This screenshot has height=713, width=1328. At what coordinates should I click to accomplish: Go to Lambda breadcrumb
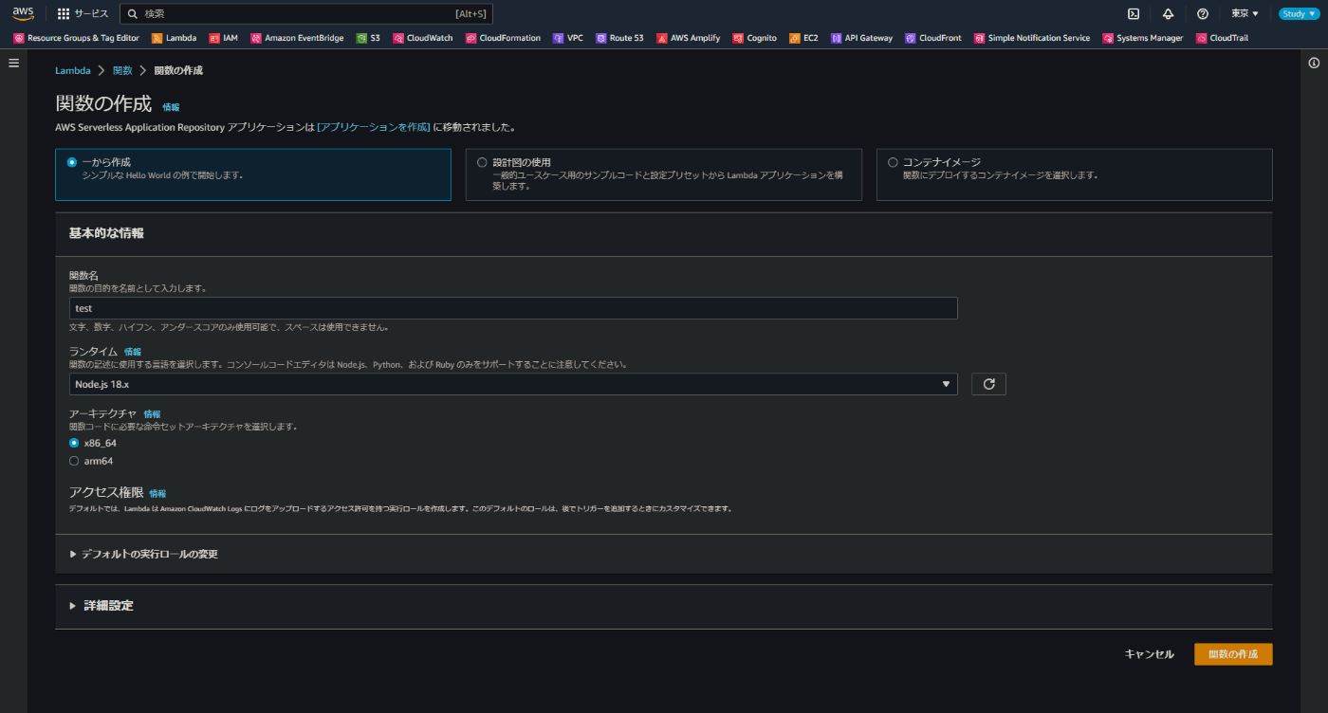coord(73,71)
